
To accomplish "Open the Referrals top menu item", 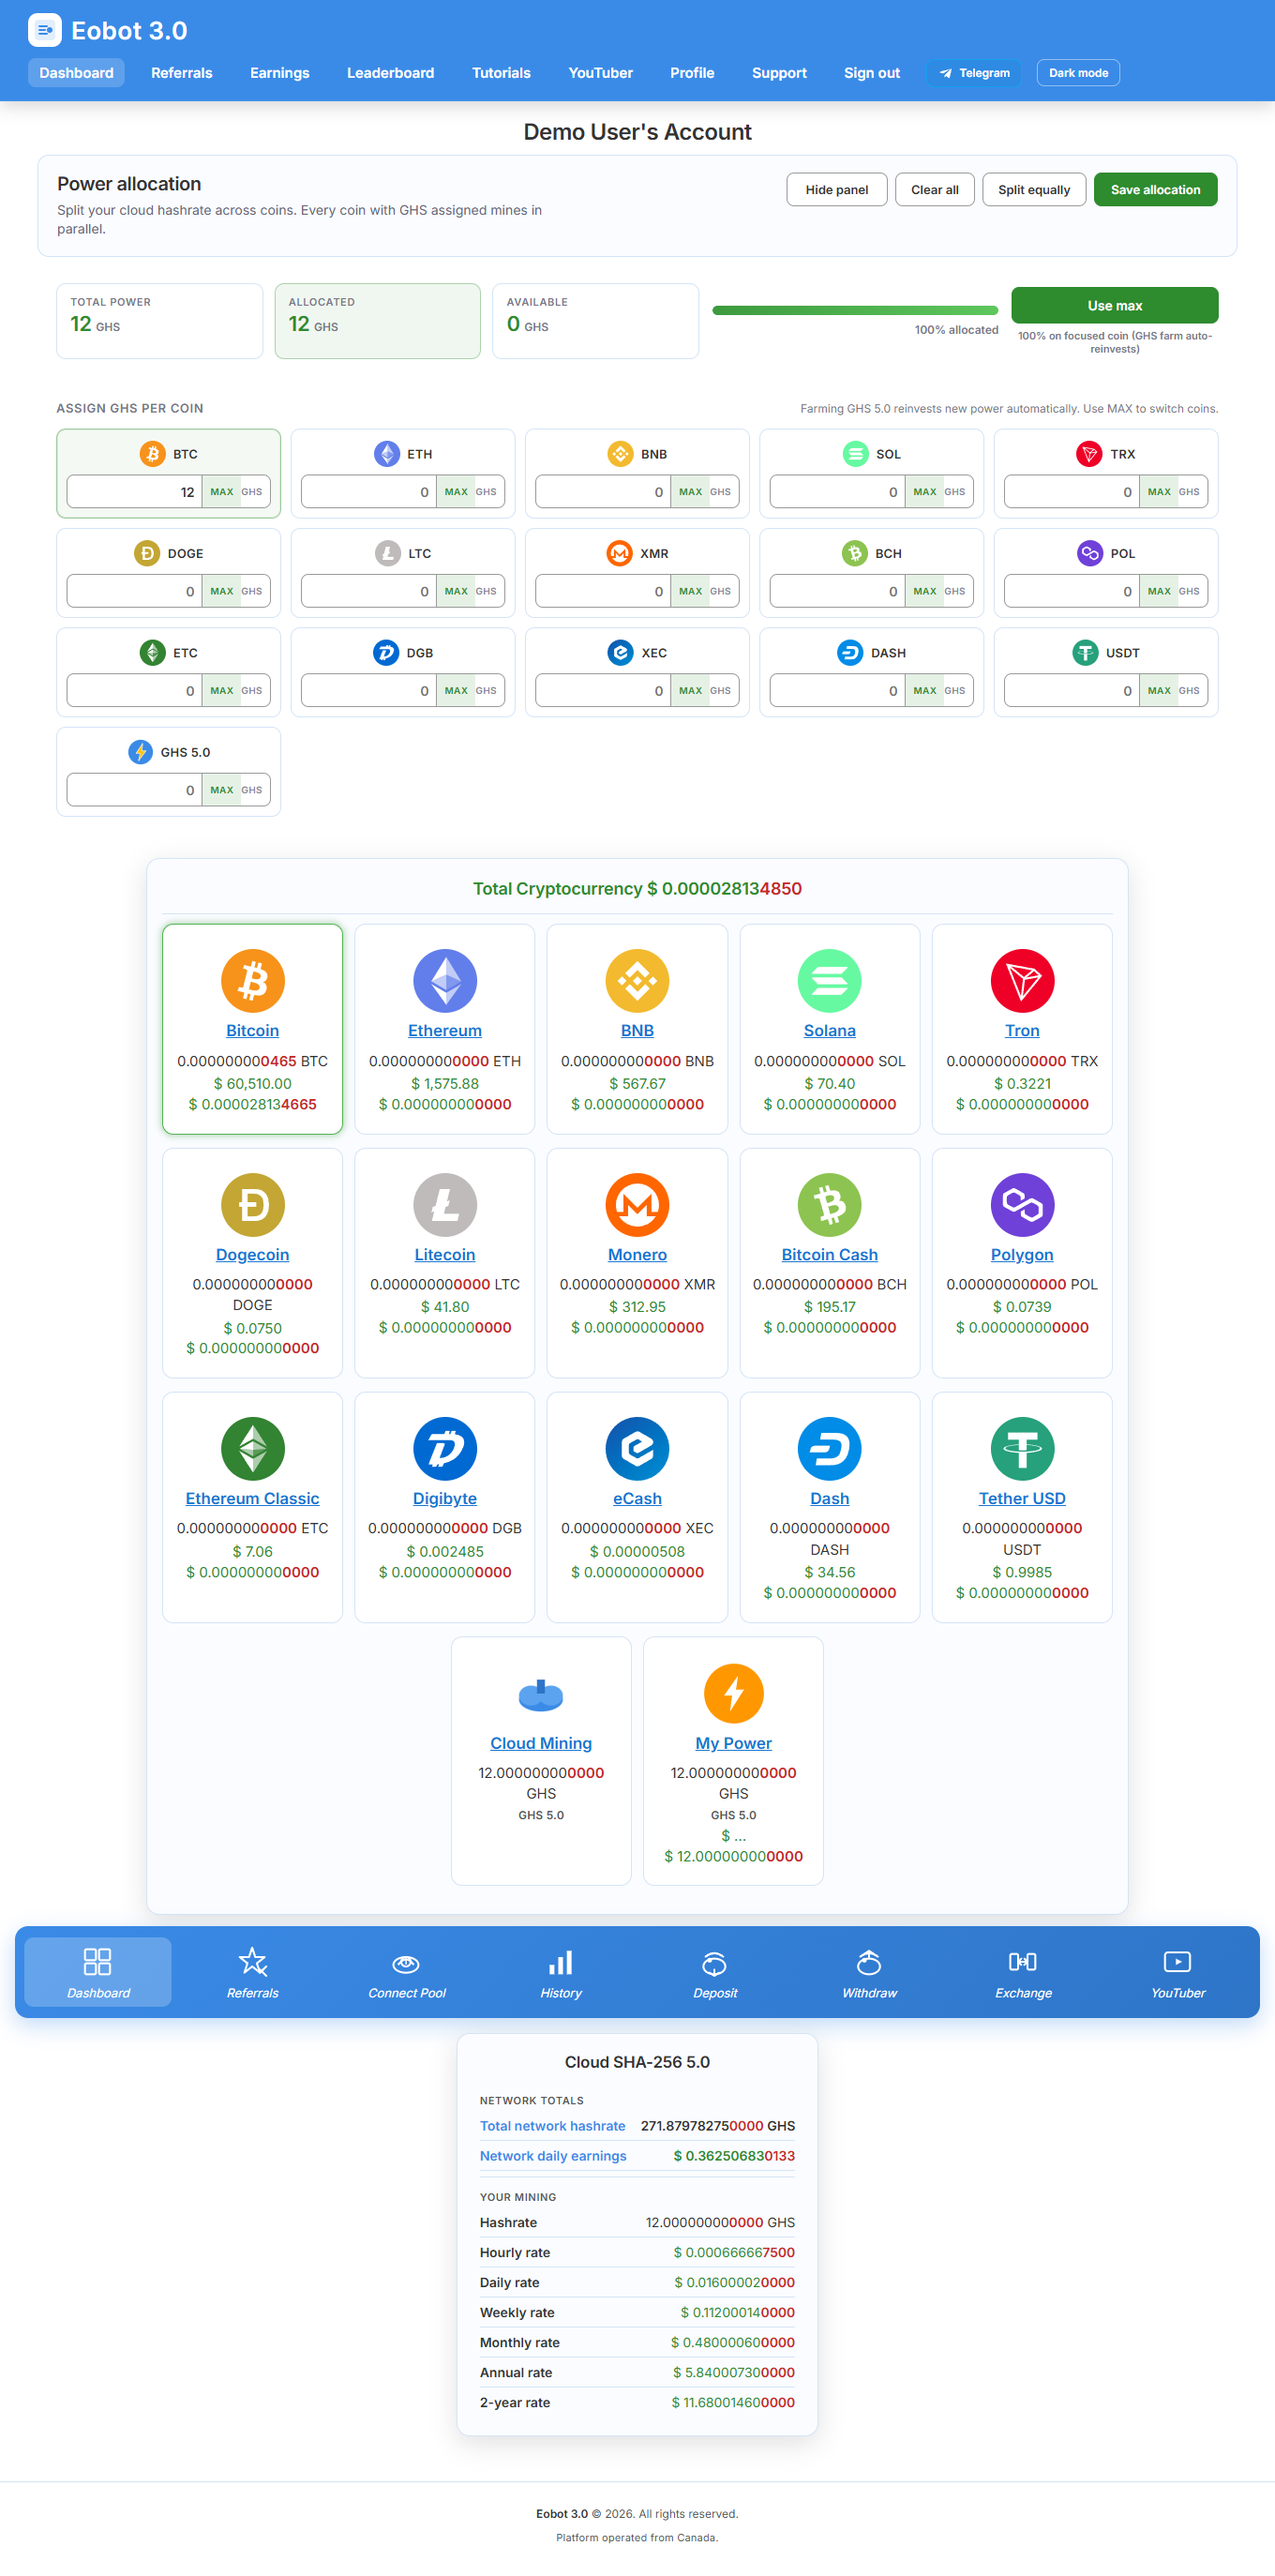I will tap(182, 73).
